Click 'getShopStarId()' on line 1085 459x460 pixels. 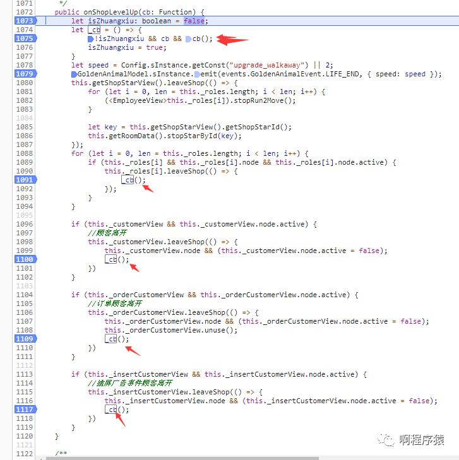pyautogui.click(x=257, y=127)
